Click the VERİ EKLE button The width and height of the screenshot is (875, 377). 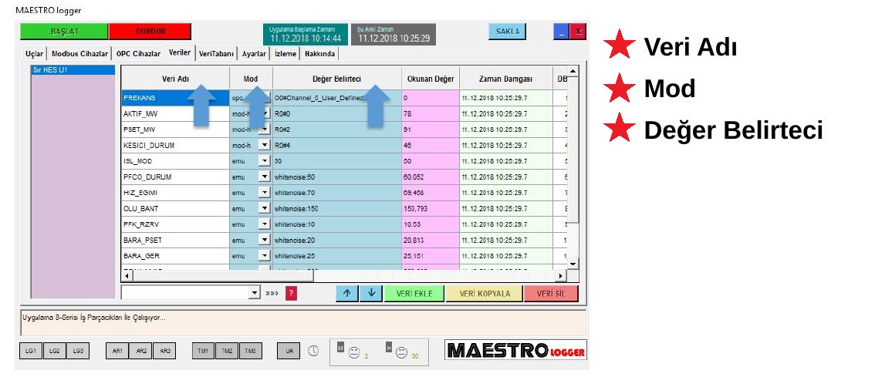click(x=414, y=293)
